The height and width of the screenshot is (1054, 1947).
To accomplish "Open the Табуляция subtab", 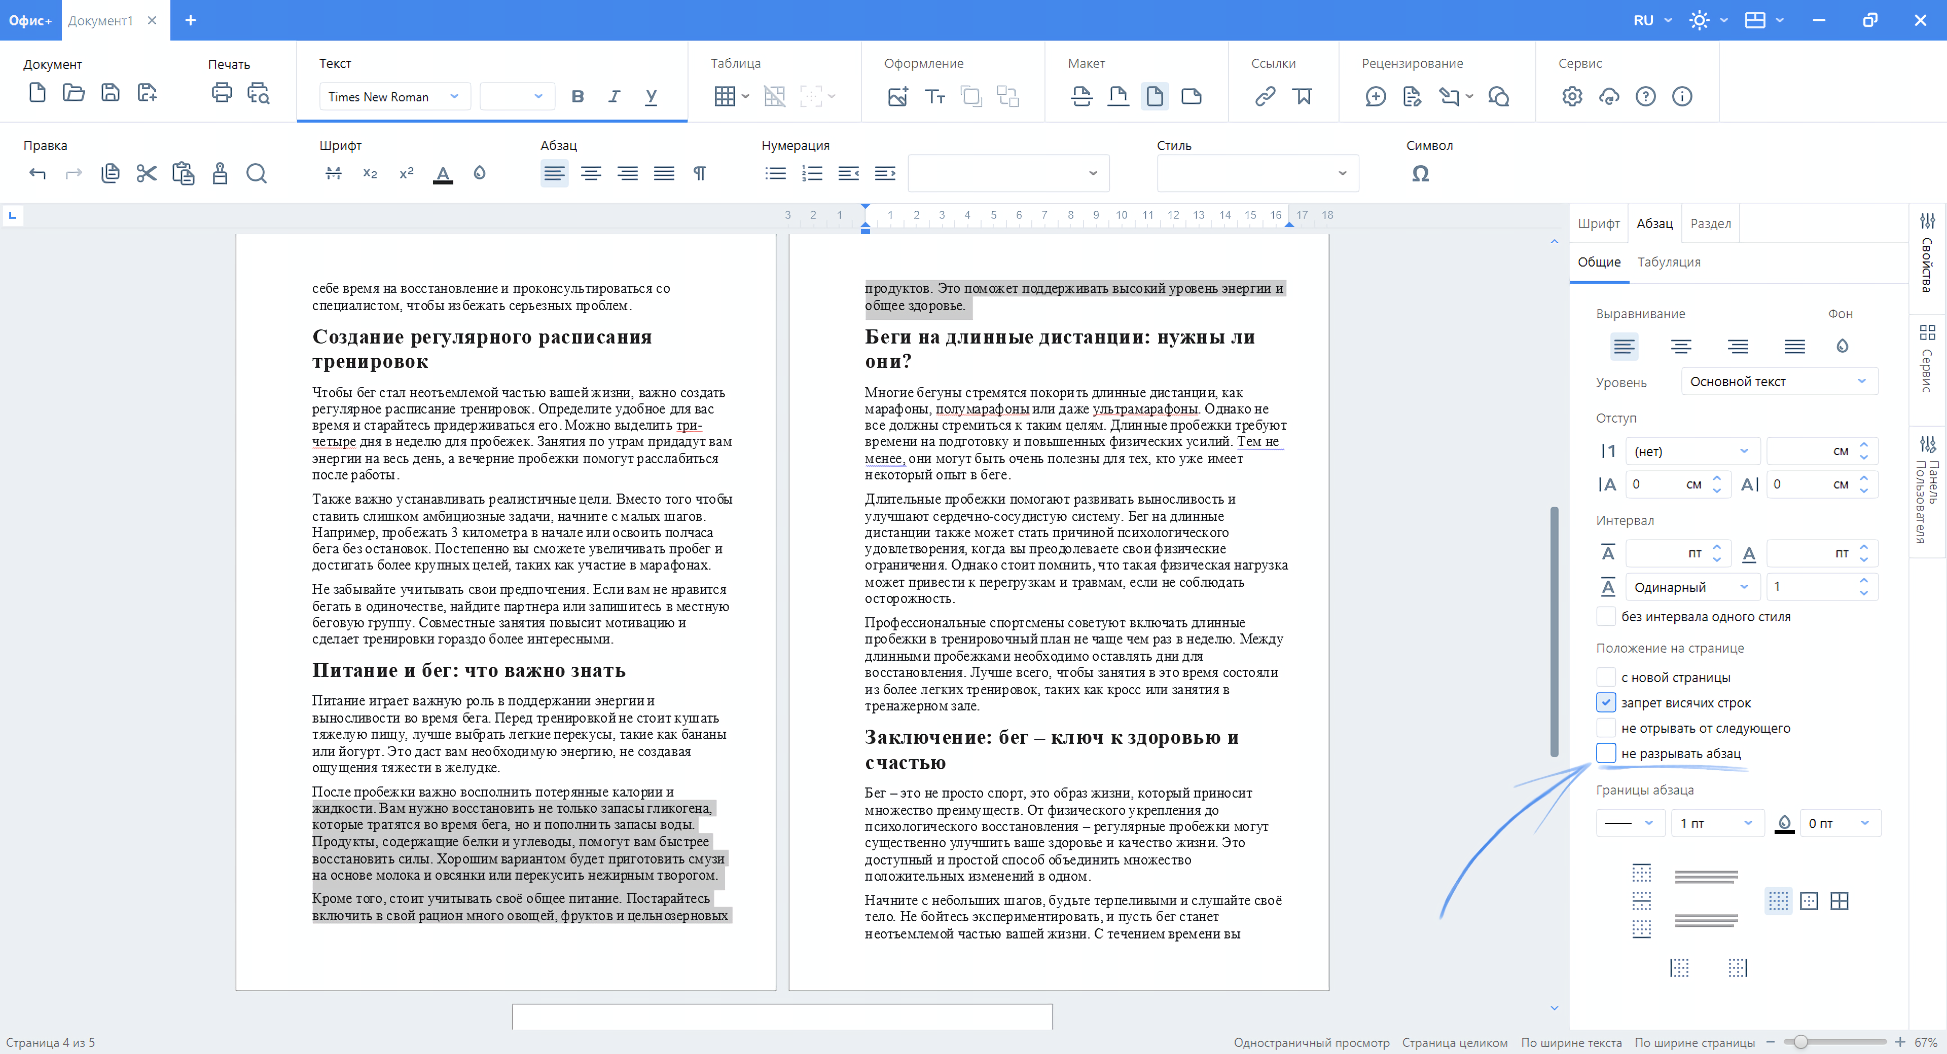I will pyautogui.click(x=1669, y=262).
